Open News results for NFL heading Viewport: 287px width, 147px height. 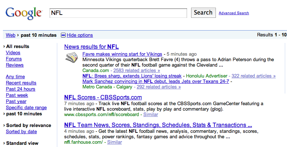91,47
